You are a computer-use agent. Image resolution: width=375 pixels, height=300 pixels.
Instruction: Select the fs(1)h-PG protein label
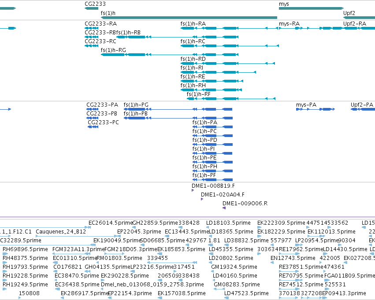[x=136, y=105]
